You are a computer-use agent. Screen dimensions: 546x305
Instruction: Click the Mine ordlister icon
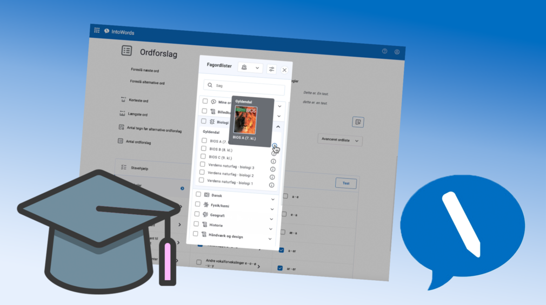[x=214, y=101]
